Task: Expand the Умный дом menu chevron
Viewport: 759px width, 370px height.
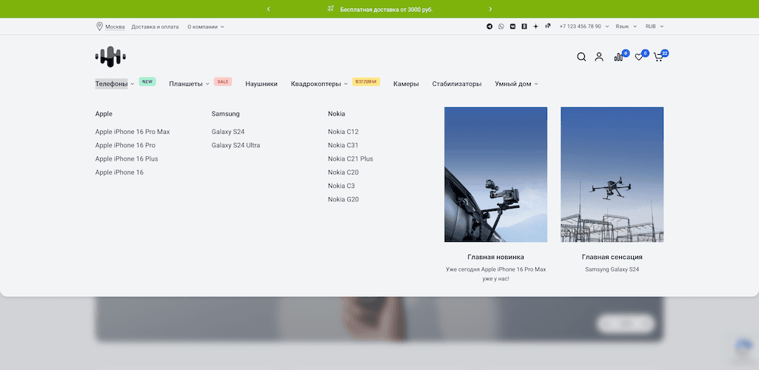Action: [536, 84]
